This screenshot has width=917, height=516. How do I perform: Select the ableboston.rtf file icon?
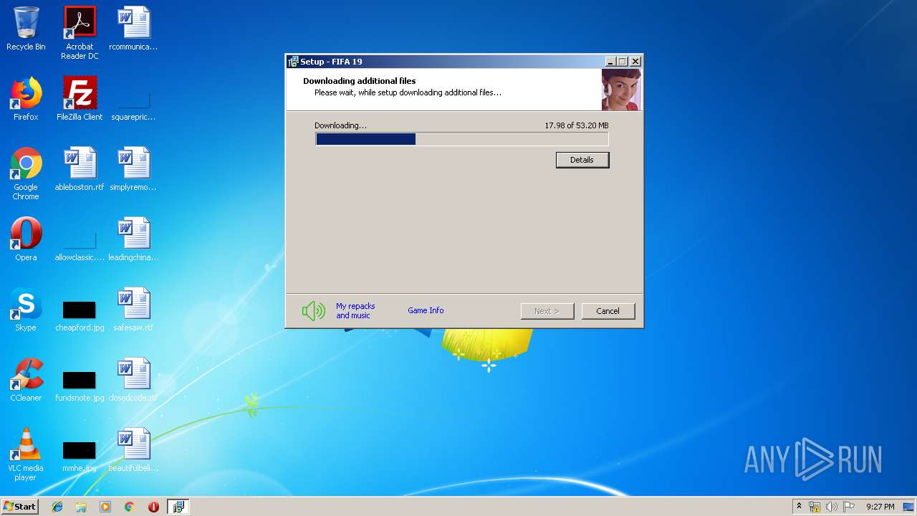80,169
